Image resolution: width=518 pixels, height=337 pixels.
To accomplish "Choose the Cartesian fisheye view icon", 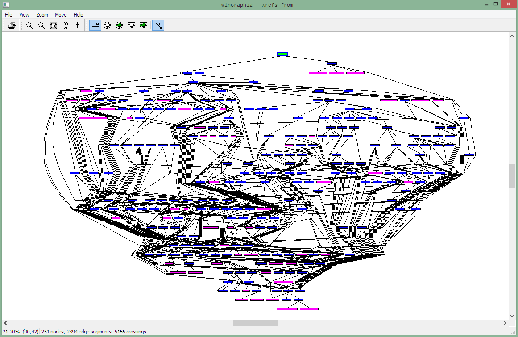I will [131, 25].
